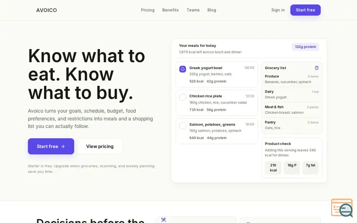Click the Meat & fish grocery row
This screenshot has width=357, height=223.
[292, 109]
